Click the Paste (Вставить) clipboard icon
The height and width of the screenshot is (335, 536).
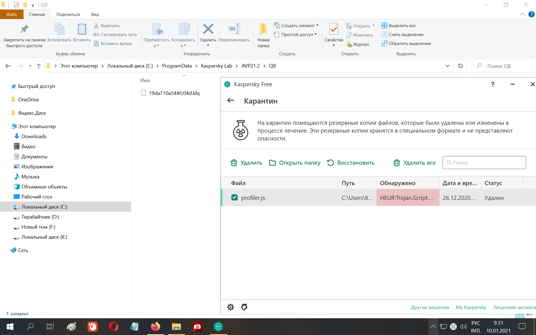(82, 29)
